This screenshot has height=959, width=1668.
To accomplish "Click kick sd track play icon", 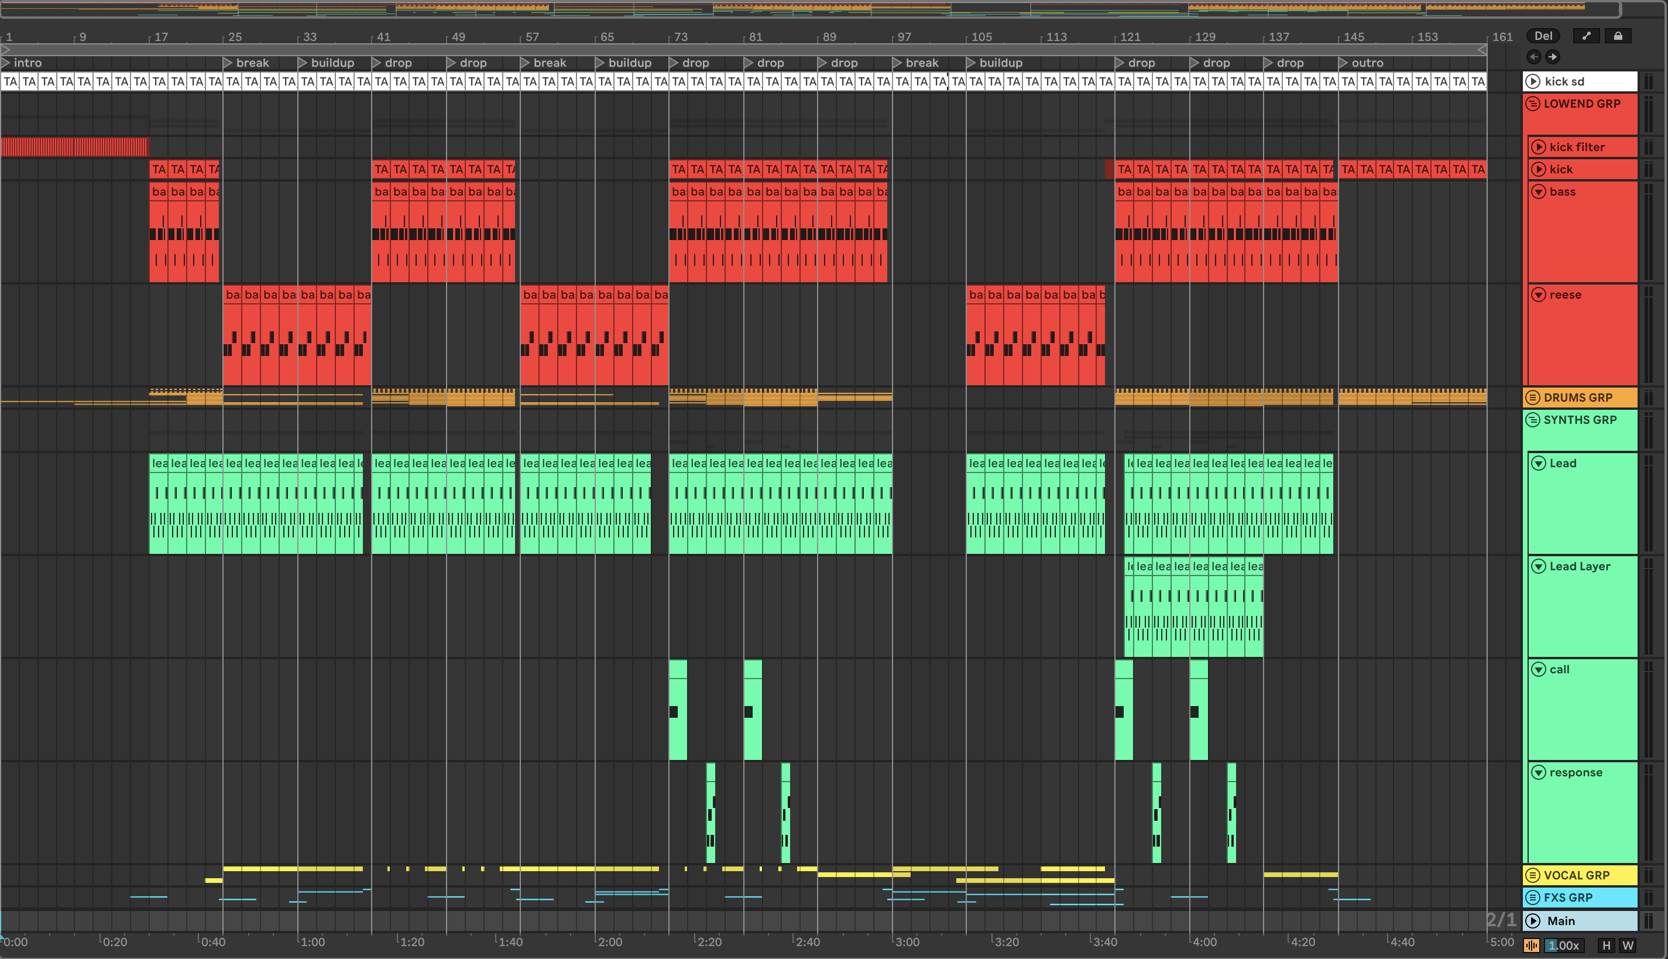I will (x=1533, y=82).
